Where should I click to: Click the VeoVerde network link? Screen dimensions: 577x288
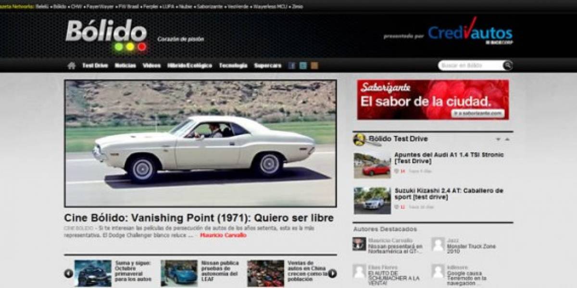pyautogui.click(x=238, y=7)
